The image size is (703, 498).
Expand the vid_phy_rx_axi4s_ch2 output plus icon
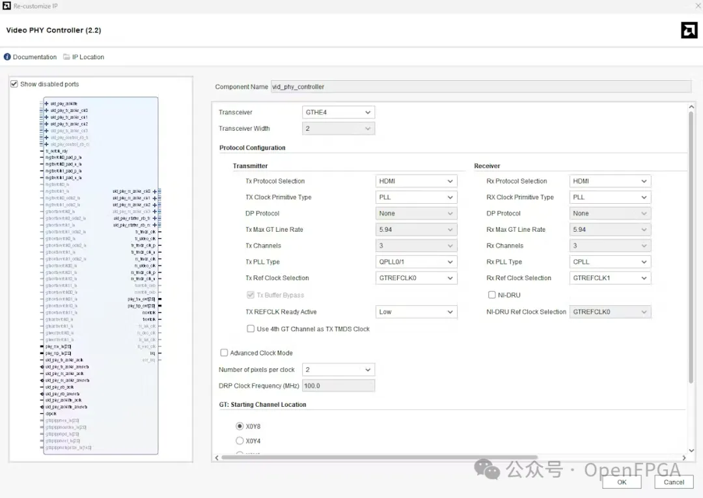click(155, 205)
